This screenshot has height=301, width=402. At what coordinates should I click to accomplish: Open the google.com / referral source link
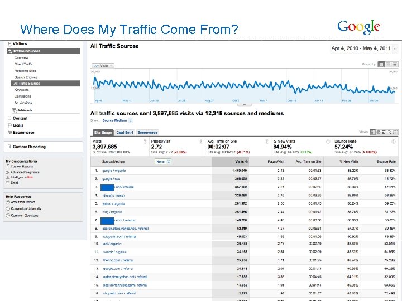pyautogui.click(x=118, y=269)
